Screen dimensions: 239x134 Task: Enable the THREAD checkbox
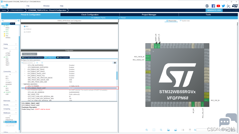click(x=25, y=29)
